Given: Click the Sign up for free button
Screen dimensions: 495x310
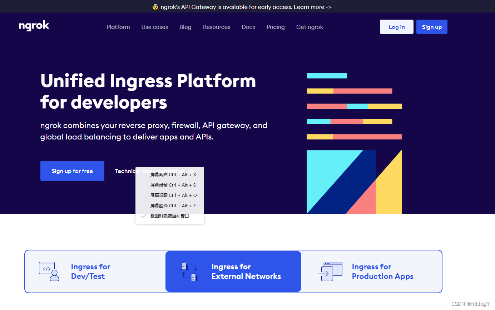Looking at the screenshot, I should point(72,171).
